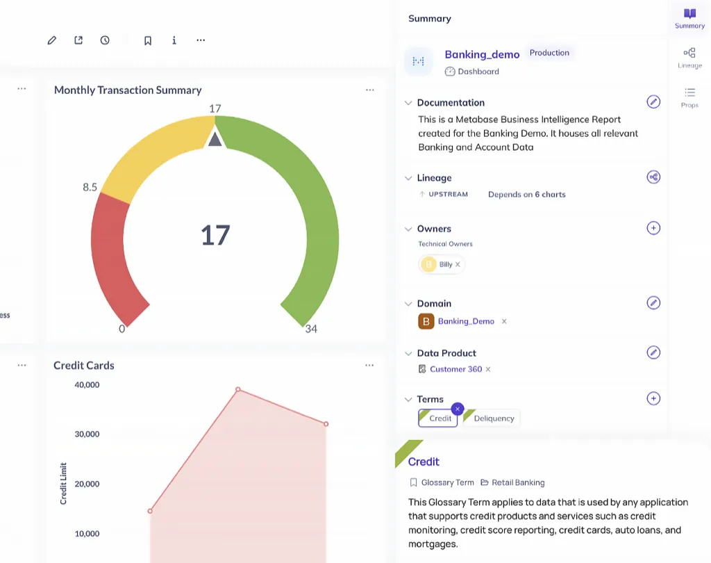Collapse the Documentation section chevron

[x=408, y=103]
